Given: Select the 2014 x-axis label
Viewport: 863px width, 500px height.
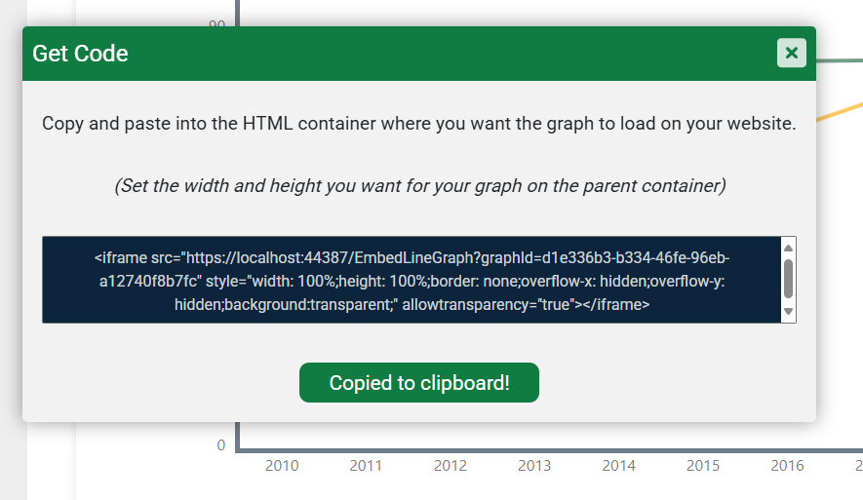Looking at the screenshot, I should (619, 466).
